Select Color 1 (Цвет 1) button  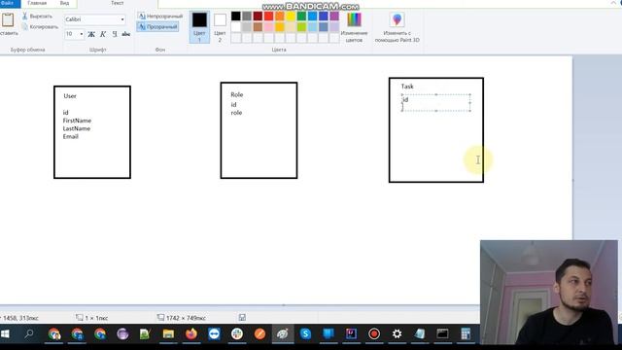[199, 27]
